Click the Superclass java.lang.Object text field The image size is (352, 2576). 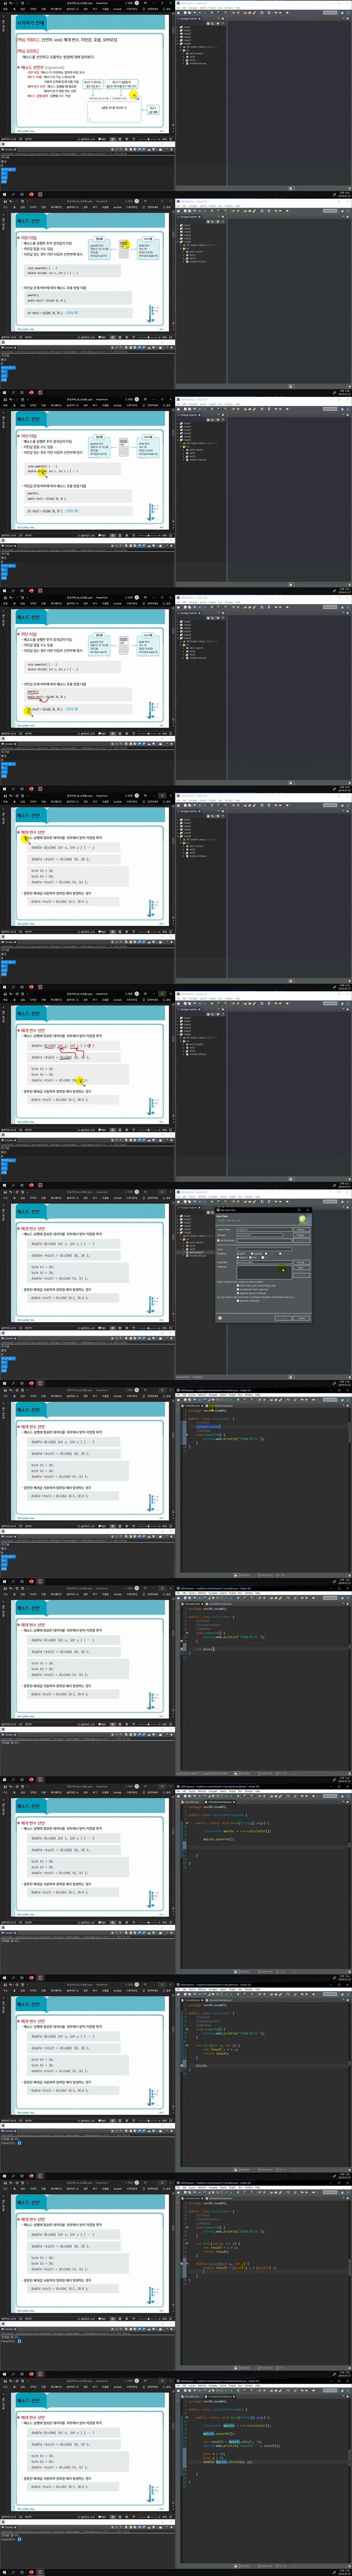(264, 1263)
